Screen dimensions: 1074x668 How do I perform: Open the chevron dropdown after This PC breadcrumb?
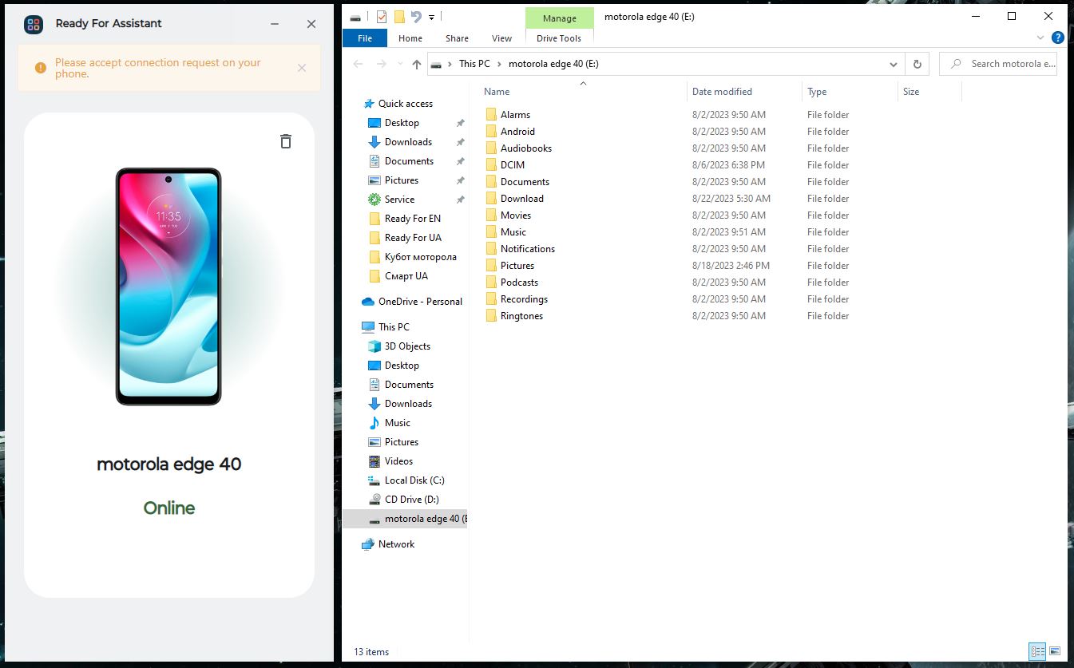[499, 64]
